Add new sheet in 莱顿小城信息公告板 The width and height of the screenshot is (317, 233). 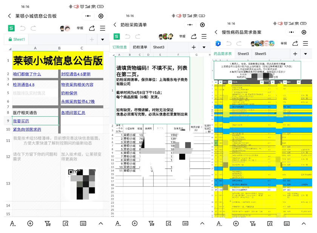(x=92, y=39)
